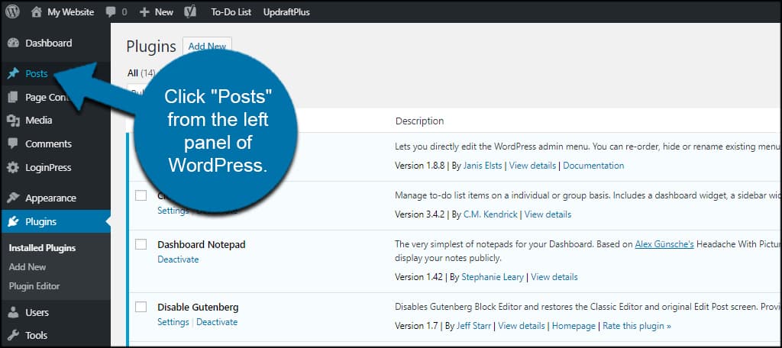Click the Disable Gutenberg plugin name
The height and width of the screenshot is (348, 782).
point(198,307)
